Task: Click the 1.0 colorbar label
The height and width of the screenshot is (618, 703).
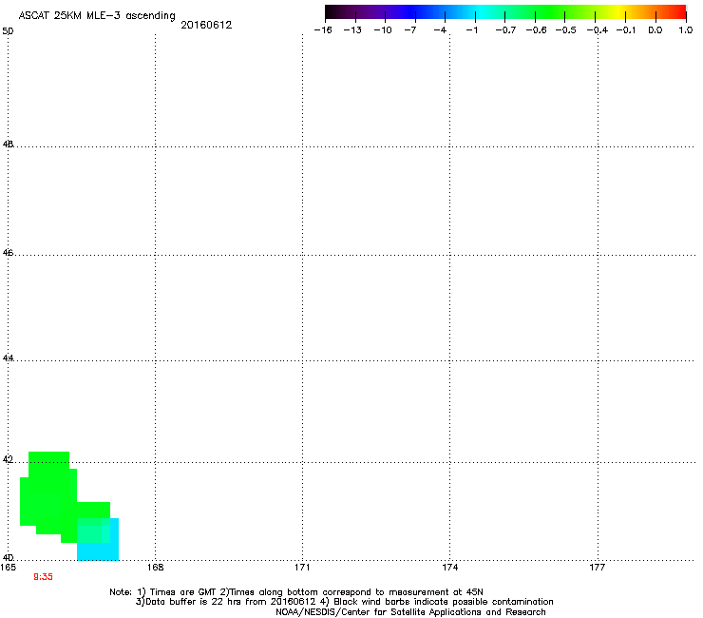Action: coord(686,30)
